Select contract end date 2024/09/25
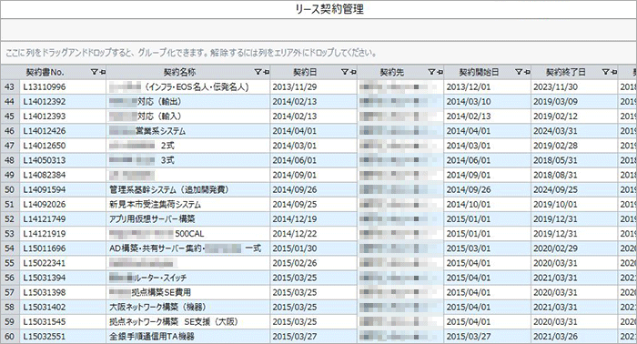Screen dimensions: 637x344 (x=574, y=189)
